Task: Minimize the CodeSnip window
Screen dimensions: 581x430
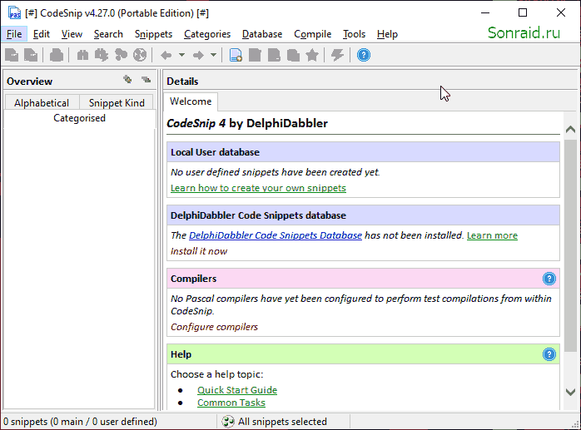Action: pos(485,13)
